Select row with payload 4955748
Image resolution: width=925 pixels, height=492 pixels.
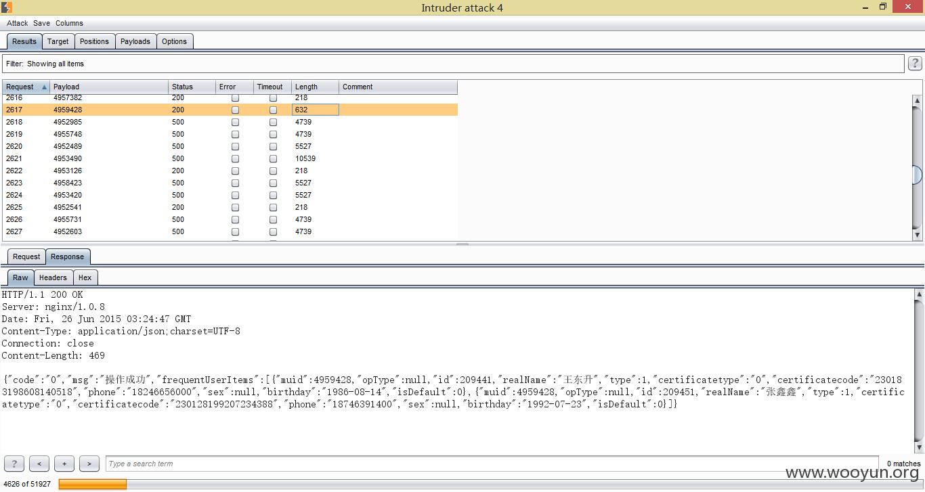pos(230,134)
